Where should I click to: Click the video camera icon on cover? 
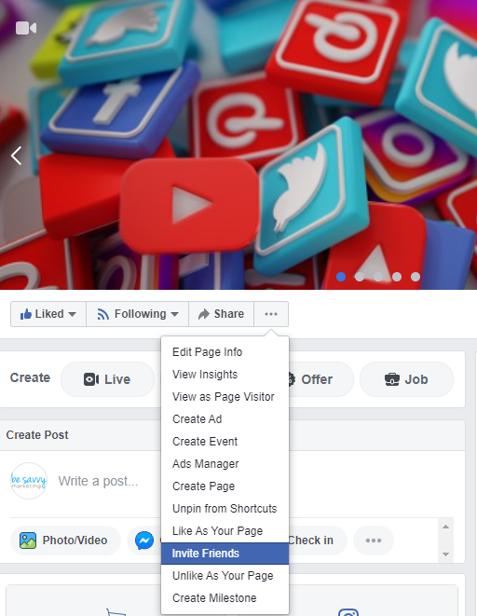26,28
